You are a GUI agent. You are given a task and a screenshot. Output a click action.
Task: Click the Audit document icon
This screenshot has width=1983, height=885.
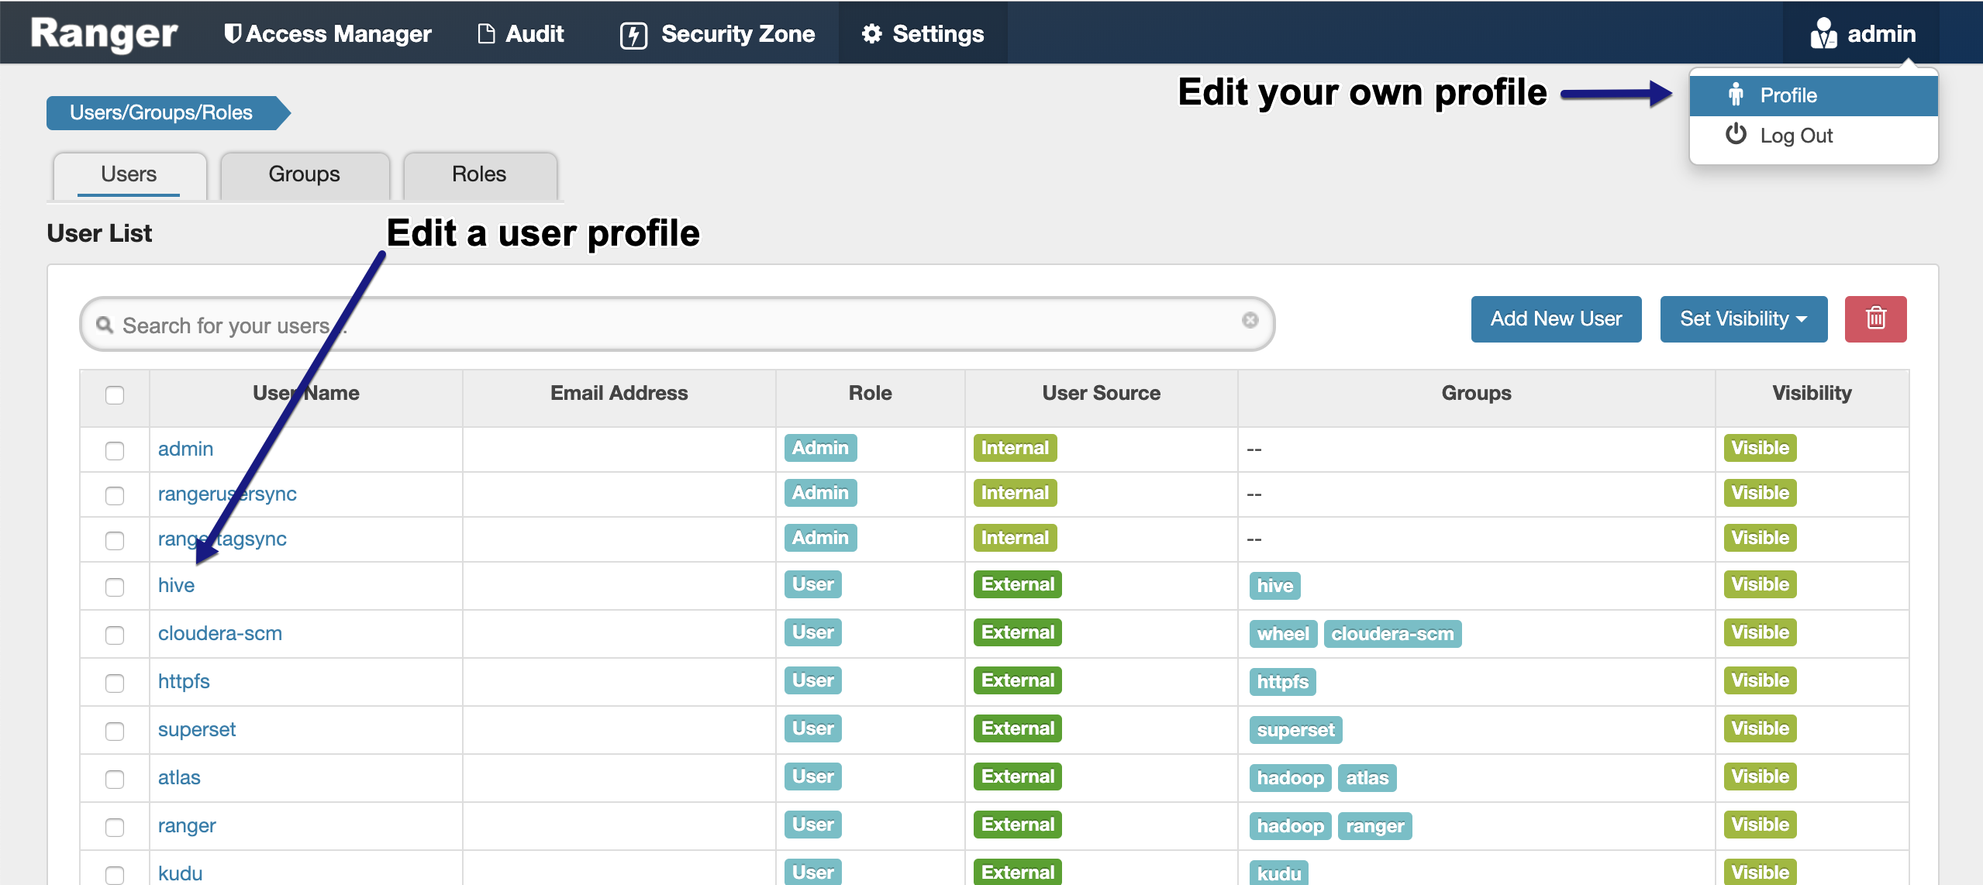click(x=486, y=33)
